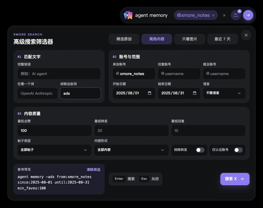Focus the 提及账号 username field
Image resolution: width=263 pixels, height=208 pixels.
[224, 74]
